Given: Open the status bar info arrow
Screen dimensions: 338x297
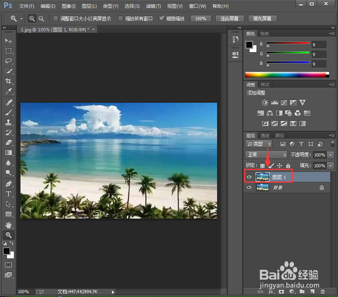Looking at the screenshot, I should pyautogui.click(x=113, y=292).
